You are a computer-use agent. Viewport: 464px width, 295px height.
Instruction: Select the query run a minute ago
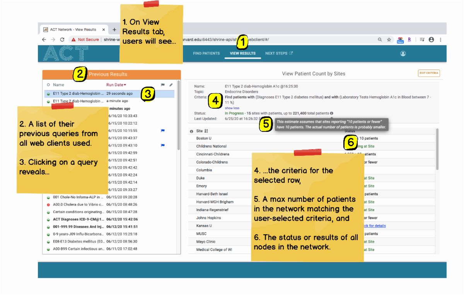click(109, 101)
